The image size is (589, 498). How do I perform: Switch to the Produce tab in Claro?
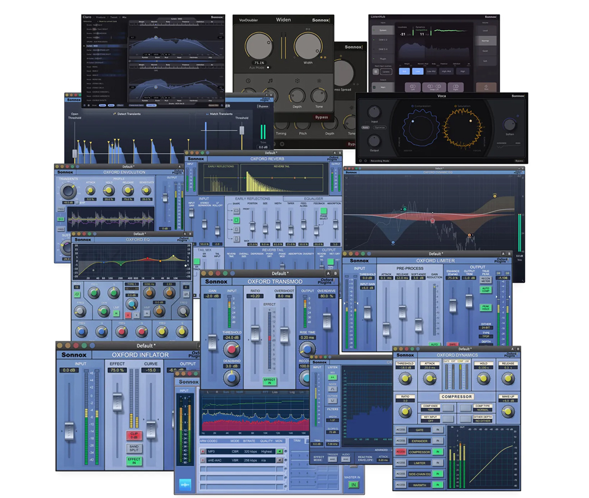101,17
